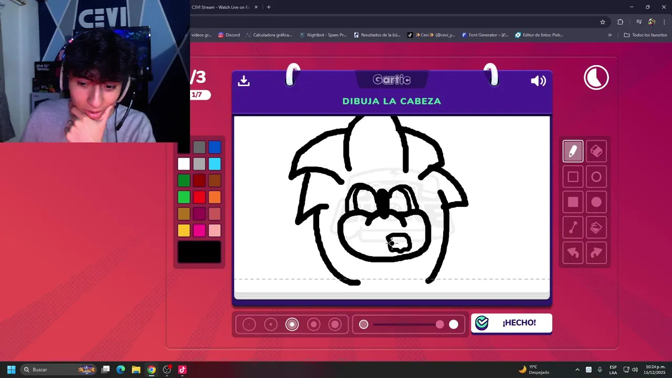Viewport: 672px width, 378px height.
Task: Open the Resultados de la bú... bookmark
Action: point(377,35)
